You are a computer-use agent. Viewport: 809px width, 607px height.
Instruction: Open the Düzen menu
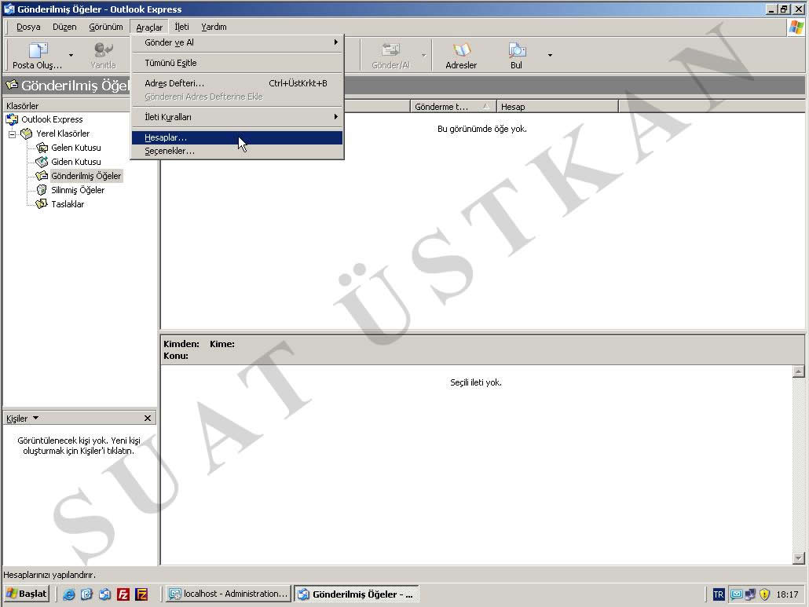pos(64,27)
